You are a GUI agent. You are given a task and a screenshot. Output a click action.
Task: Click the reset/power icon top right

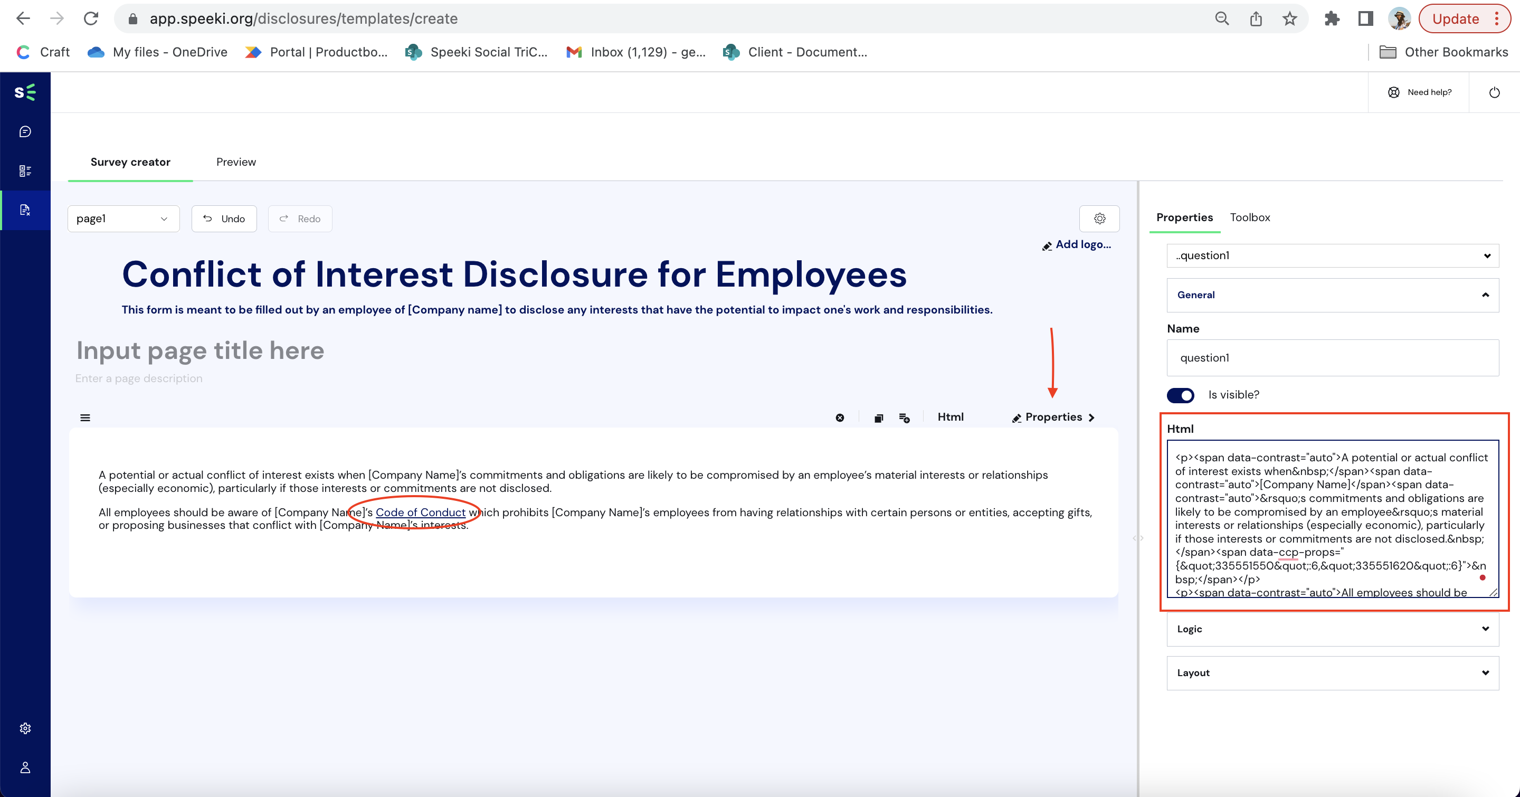tap(1494, 92)
